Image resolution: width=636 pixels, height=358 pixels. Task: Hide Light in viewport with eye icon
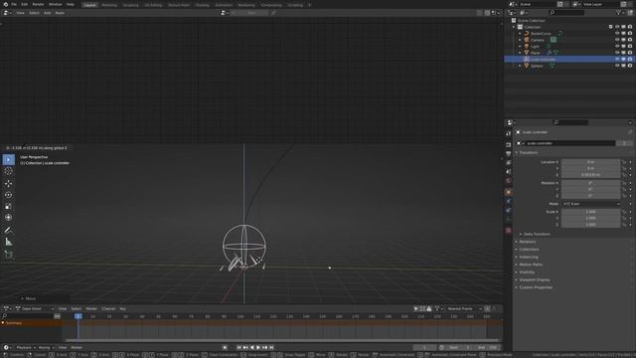click(x=617, y=47)
